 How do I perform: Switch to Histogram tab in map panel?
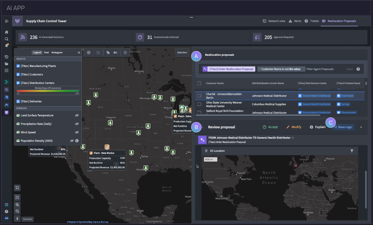tap(57, 53)
